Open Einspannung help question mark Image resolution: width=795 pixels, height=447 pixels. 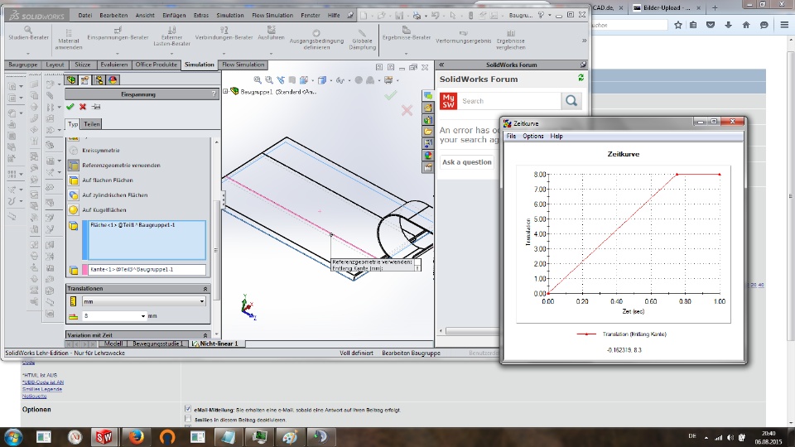[214, 94]
